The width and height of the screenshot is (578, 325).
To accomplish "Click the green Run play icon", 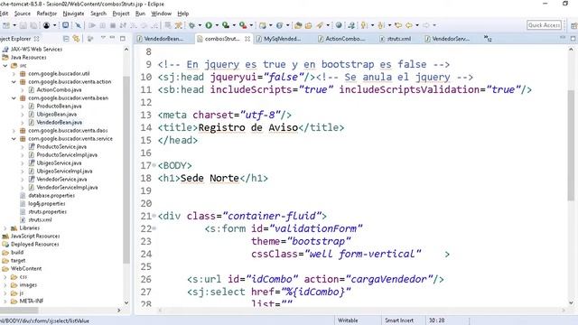I will point(209,25).
